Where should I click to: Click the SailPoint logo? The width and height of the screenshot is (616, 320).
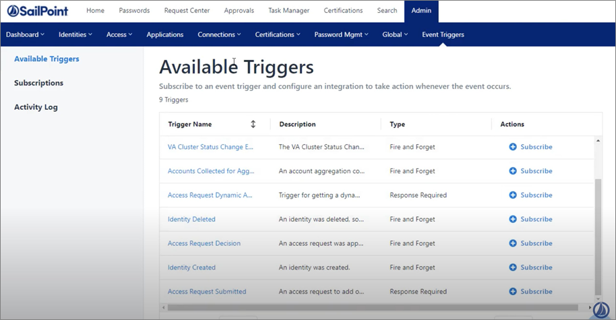click(38, 11)
